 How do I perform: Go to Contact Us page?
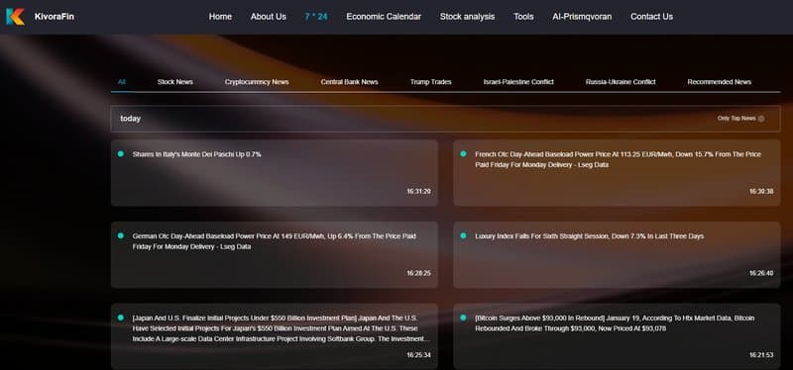pos(651,17)
